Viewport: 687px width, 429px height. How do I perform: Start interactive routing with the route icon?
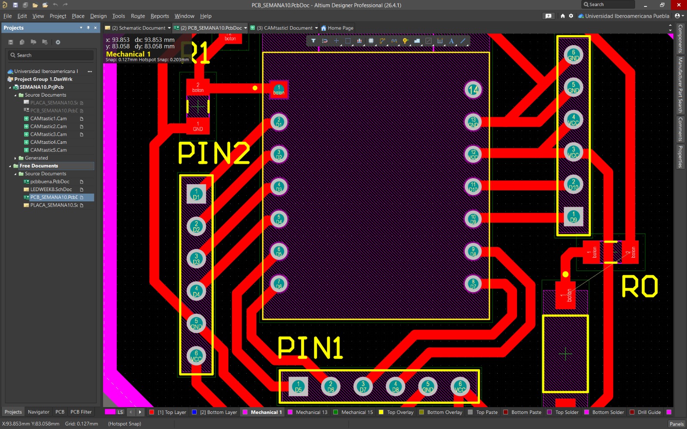(x=383, y=41)
